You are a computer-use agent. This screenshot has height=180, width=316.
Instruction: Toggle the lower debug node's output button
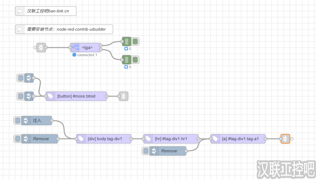pyautogui.click(x=135, y=59)
